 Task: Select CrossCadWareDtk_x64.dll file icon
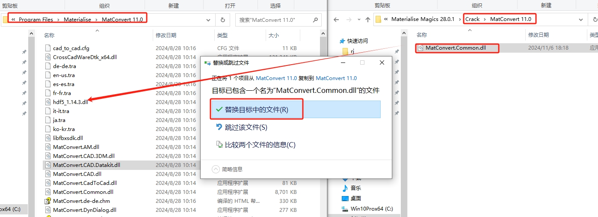48,57
